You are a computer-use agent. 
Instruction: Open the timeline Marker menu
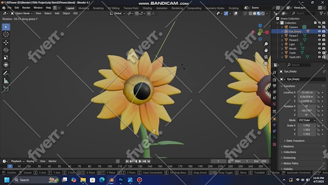pos(53,161)
